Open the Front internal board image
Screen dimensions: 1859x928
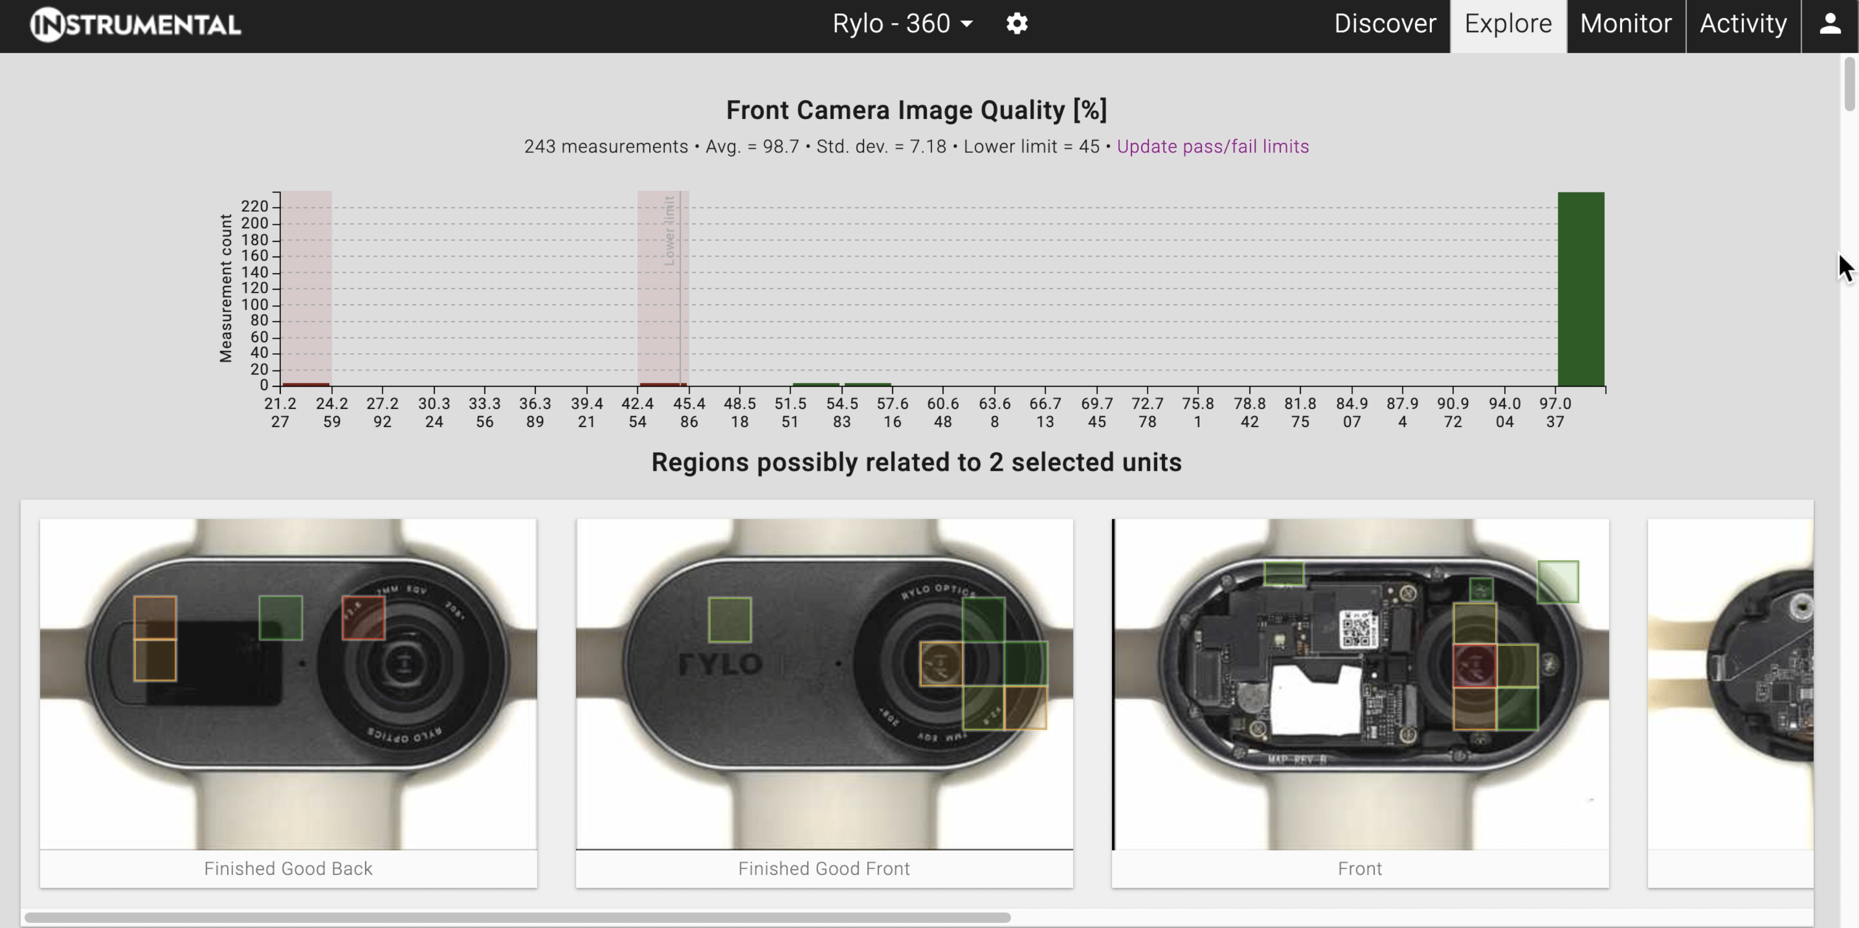(x=1360, y=684)
